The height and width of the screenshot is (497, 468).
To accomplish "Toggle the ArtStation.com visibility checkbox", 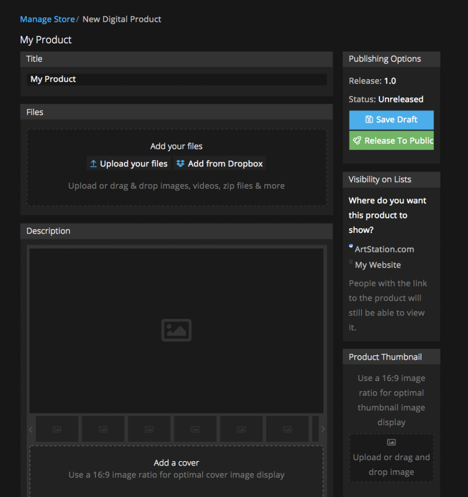I will (351, 247).
